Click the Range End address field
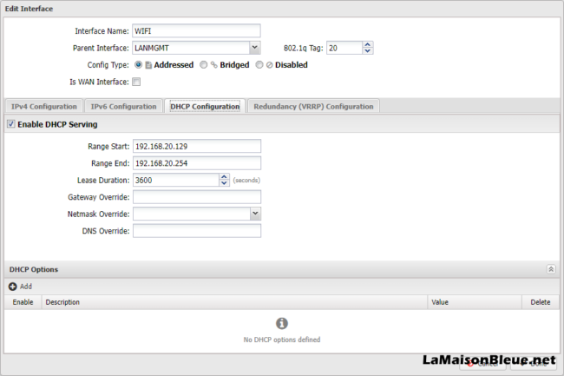Viewport: 564px width, 376px height. (x=196, y=162)
